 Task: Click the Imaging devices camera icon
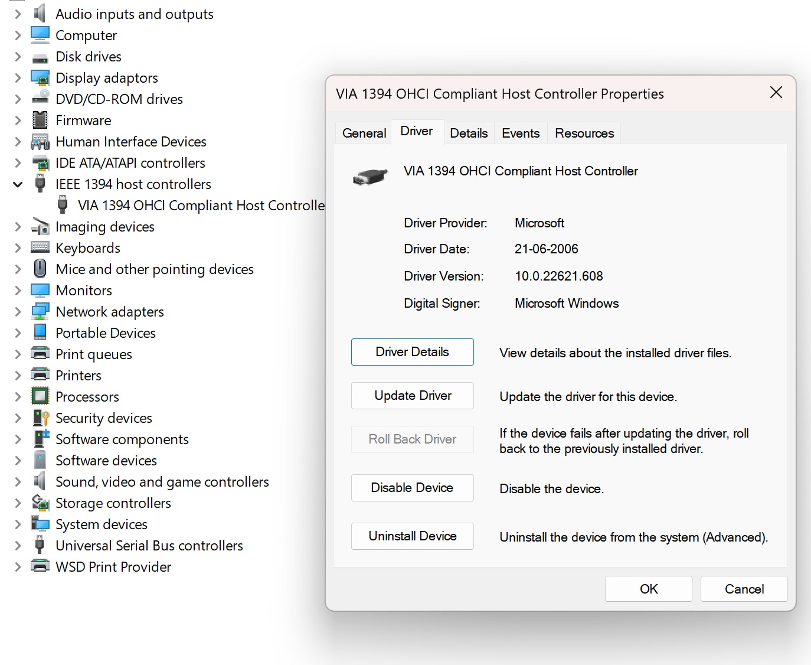(40, 226)
